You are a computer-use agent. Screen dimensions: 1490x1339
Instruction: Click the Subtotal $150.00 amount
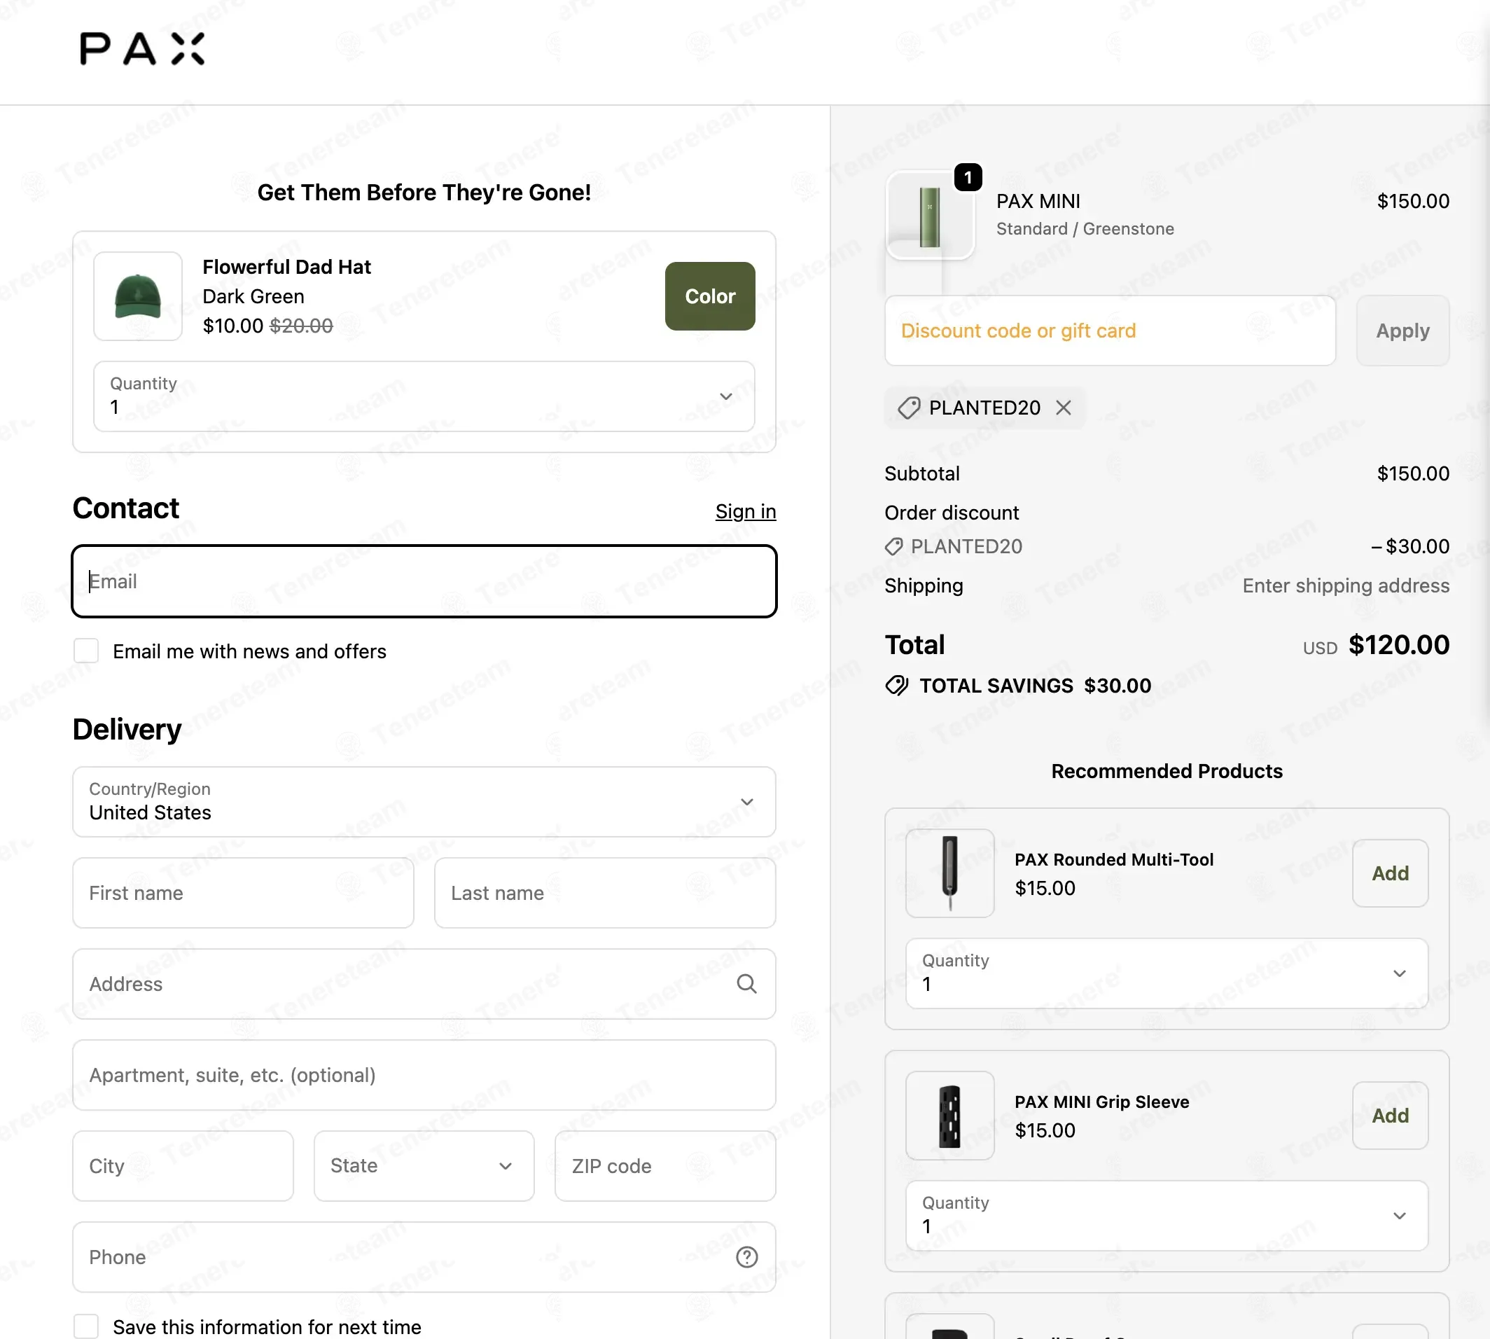1413,473
